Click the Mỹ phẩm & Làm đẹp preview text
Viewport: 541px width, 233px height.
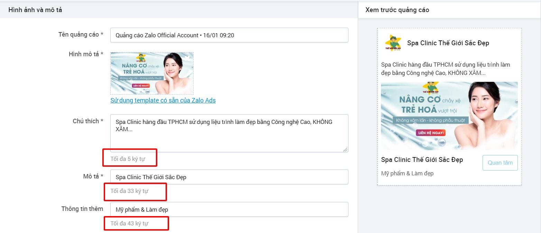pyautogui.click(x=407, y=173)
